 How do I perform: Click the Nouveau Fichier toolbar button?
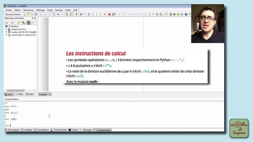click(x=13, y=14)
